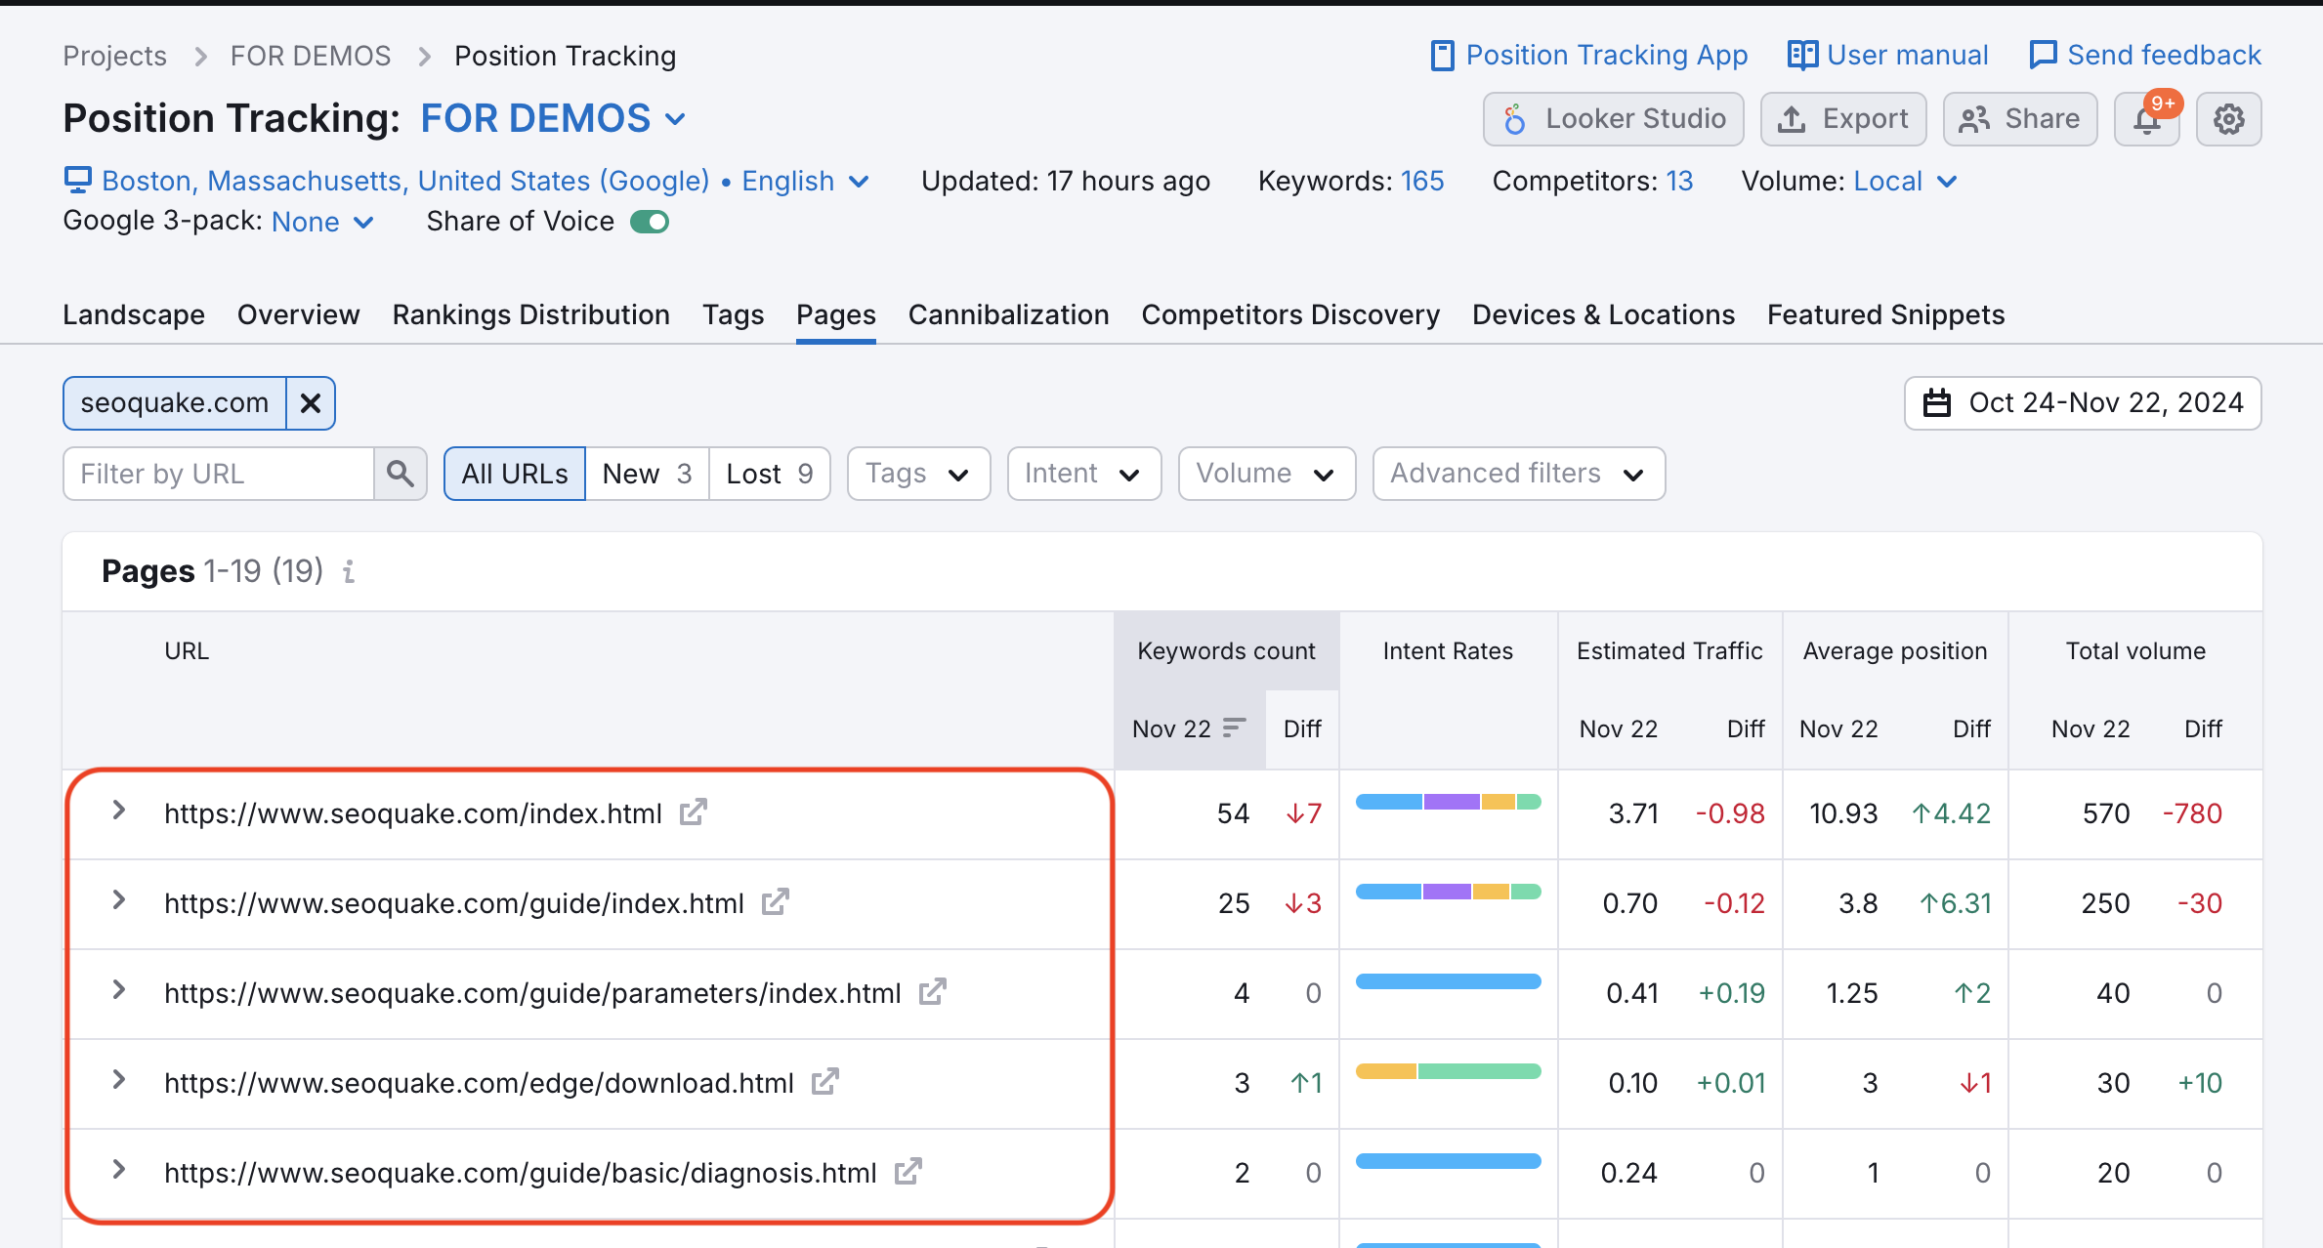Image resolution: width=2323 pixels, height=1248 pixels.
Task: Open the Google 3-pack None dropdown
Action: [322, 223]
